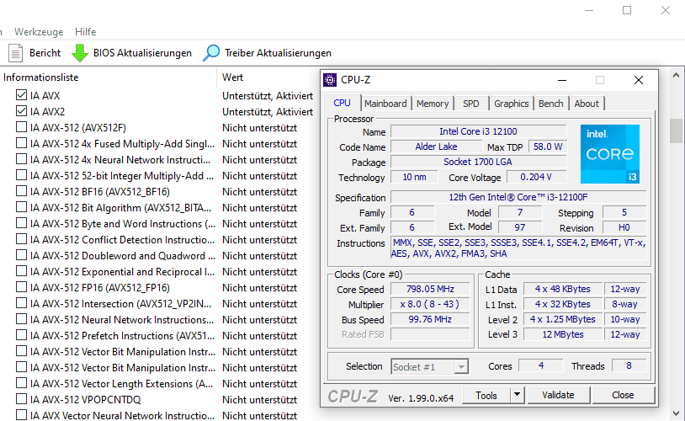Switch to the SPD tab
This screenshot has width=685, height=421.
point(471,104)
